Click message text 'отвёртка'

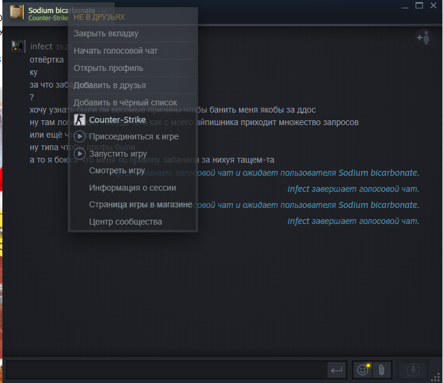pos(47,60)
